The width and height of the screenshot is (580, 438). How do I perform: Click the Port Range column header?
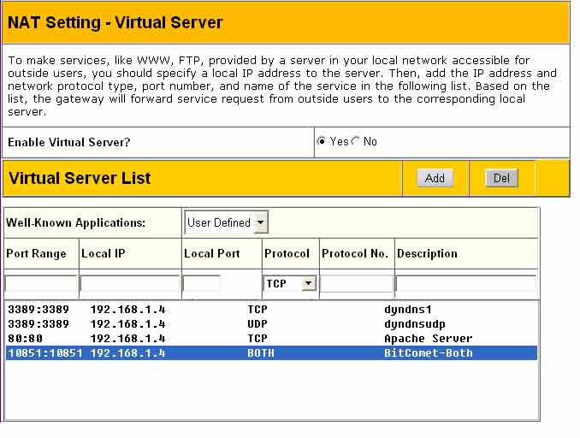(x=36, y=253)
